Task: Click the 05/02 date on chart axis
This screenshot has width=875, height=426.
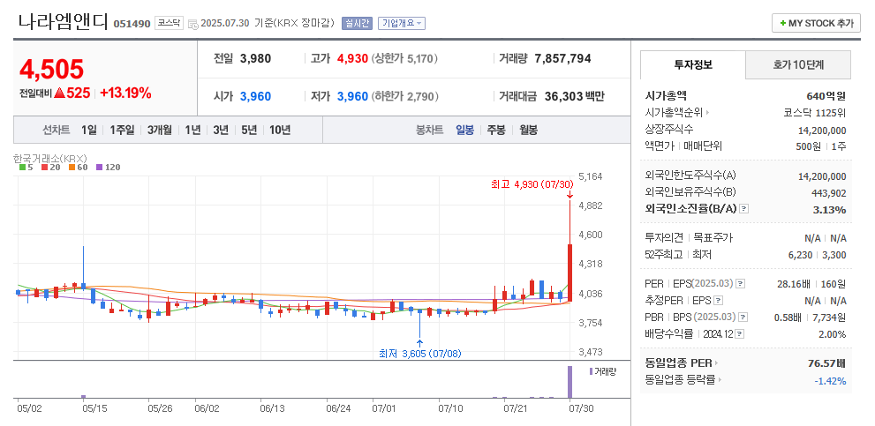Action: 29,408
